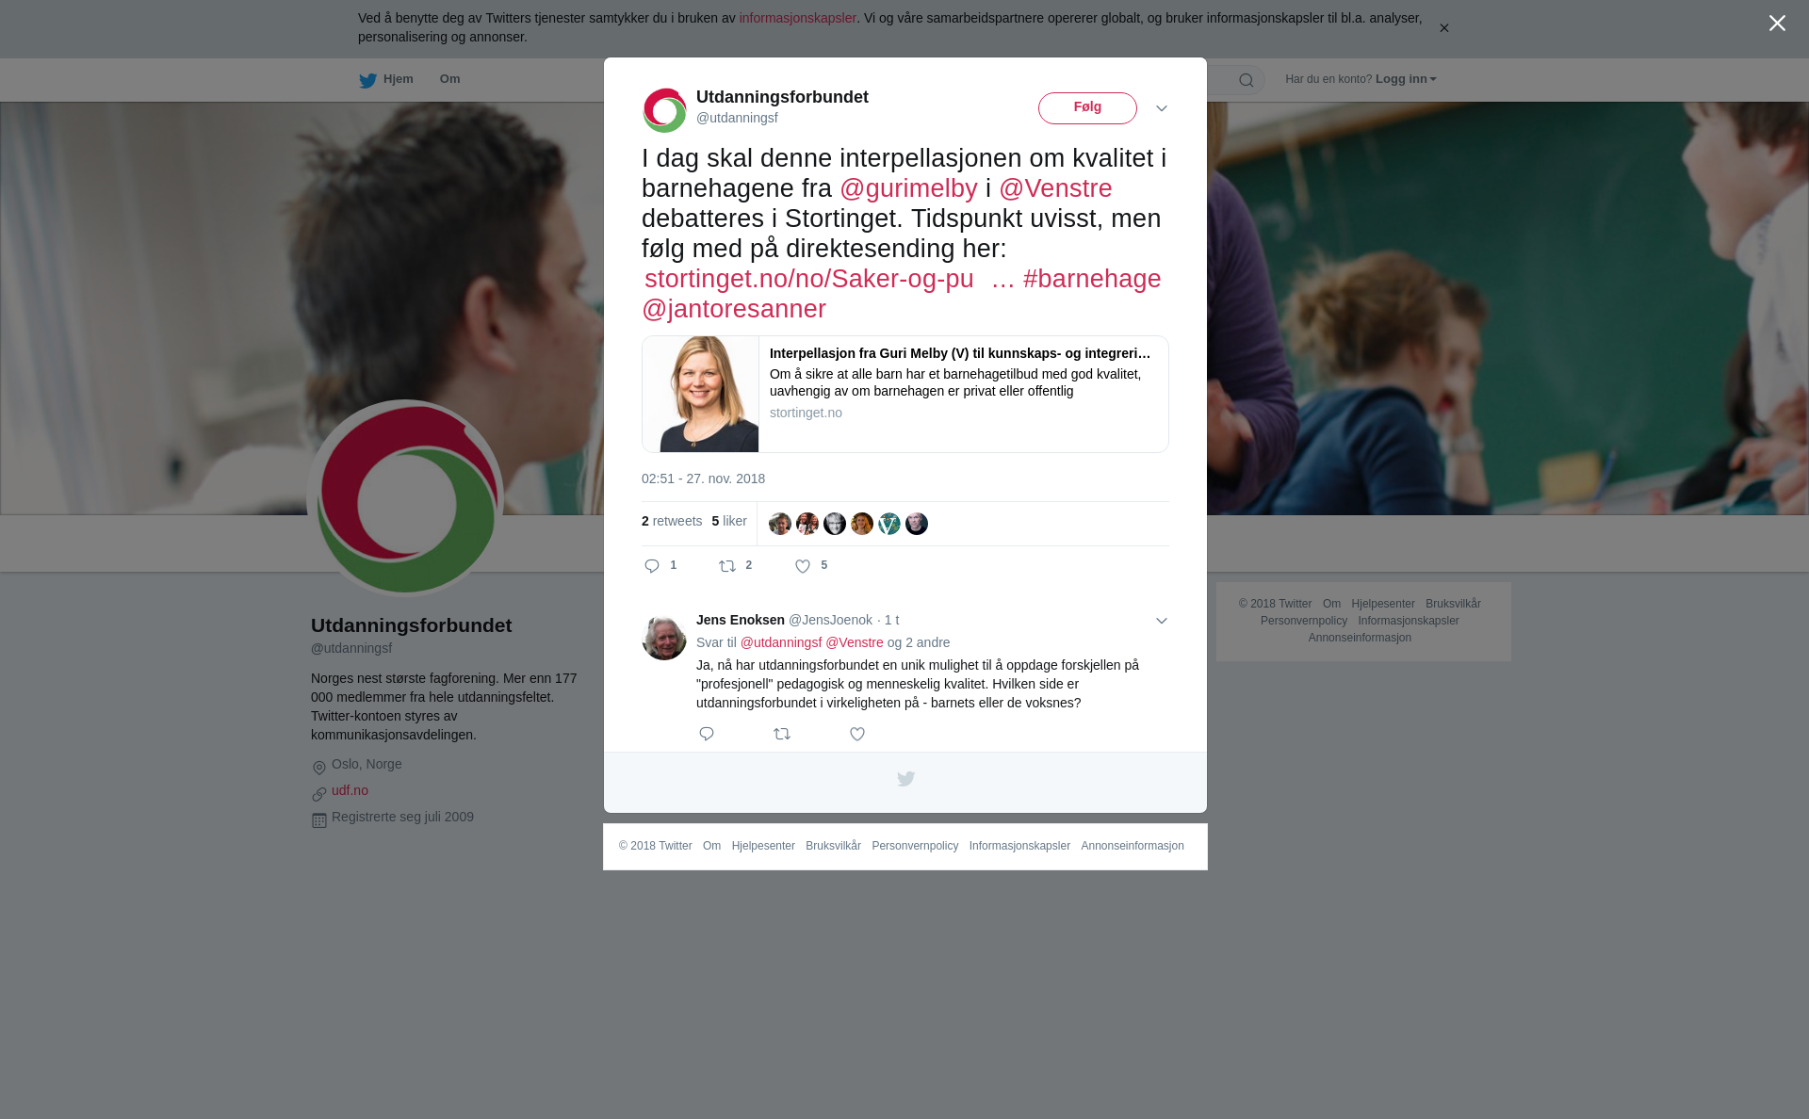This screenshot has width=1809, height=1119.
Task: Click the Utdanningsforbundet avatar in tweet header
Action: (665, 110)
